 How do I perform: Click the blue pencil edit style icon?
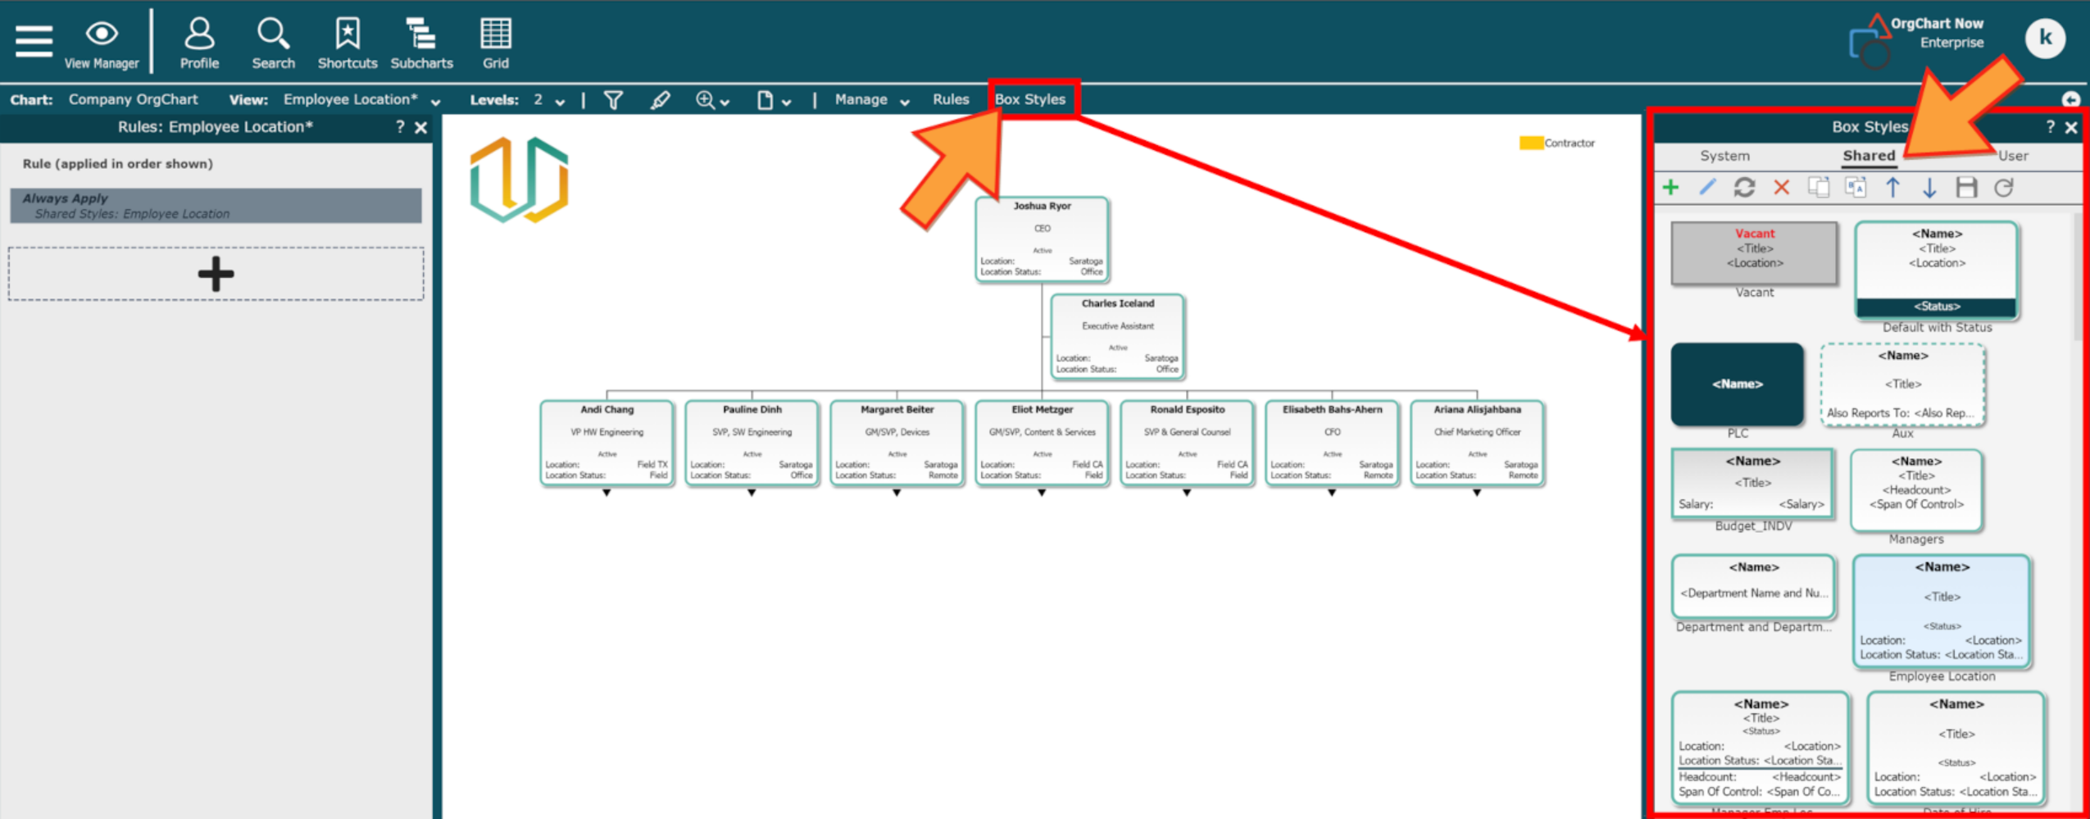(x=1707, y=188)
